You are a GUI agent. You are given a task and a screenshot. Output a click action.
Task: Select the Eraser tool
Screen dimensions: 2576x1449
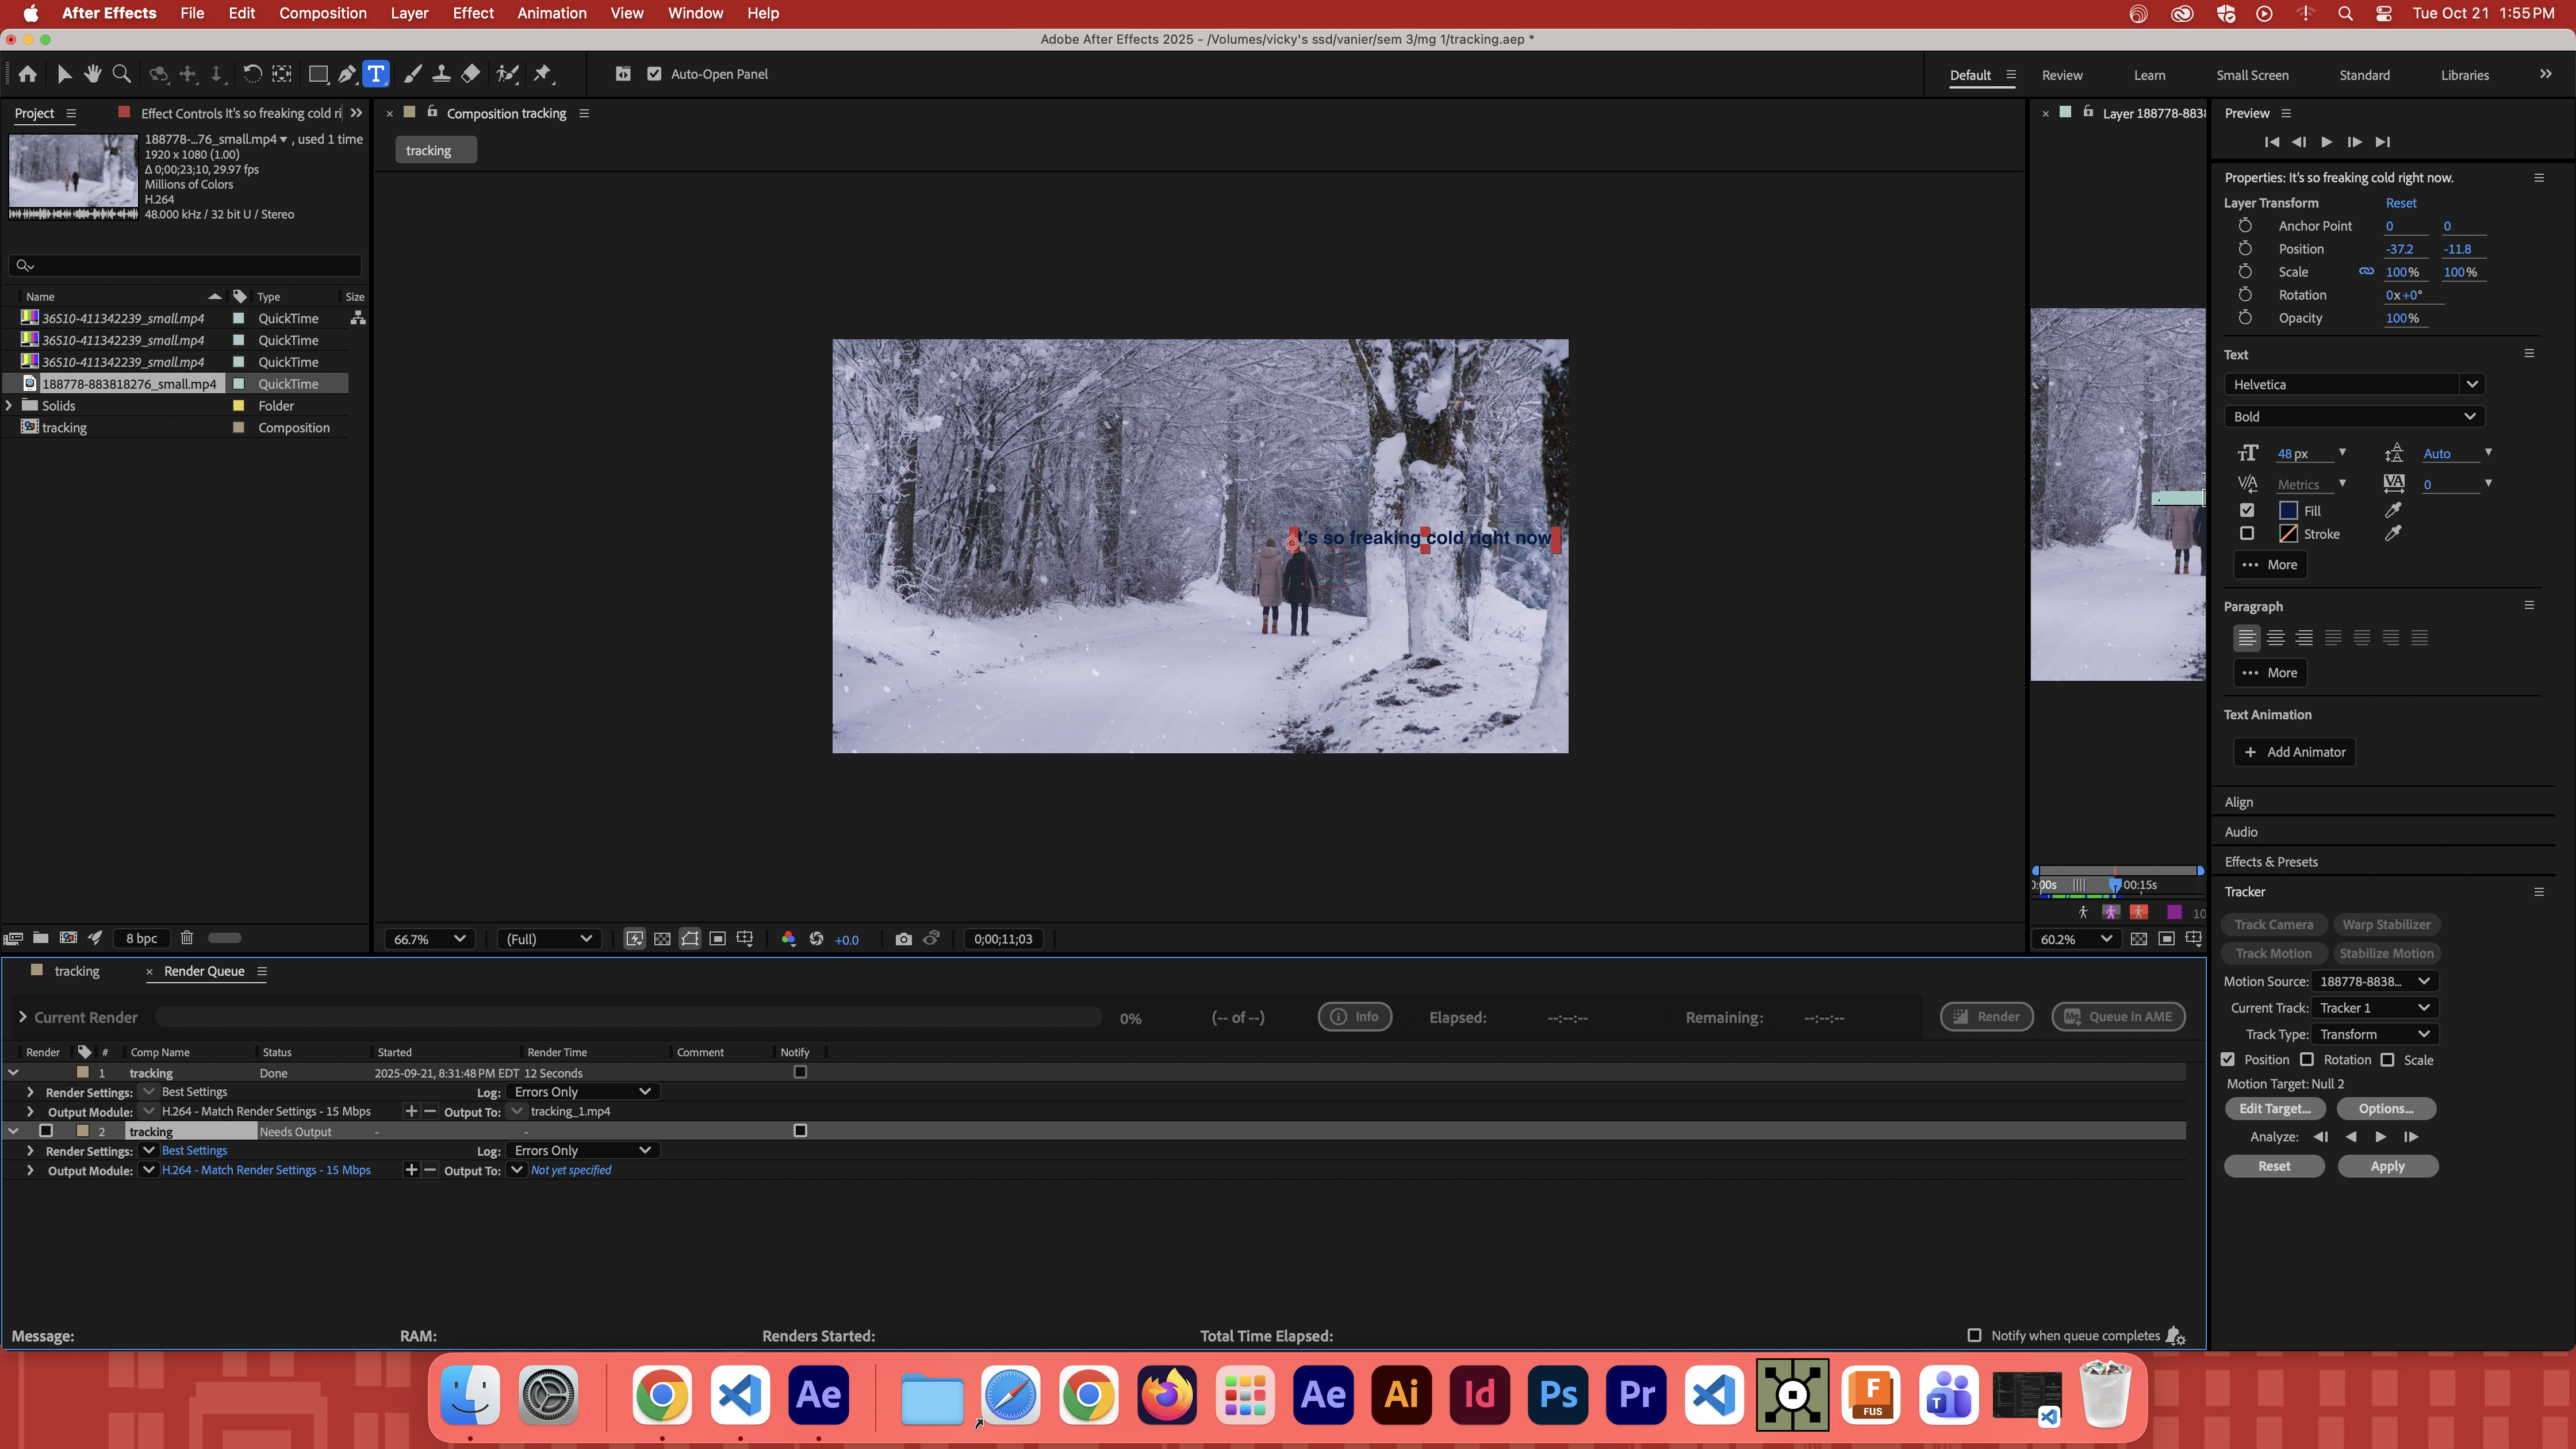pyautogui.click(x=471, y=74)
